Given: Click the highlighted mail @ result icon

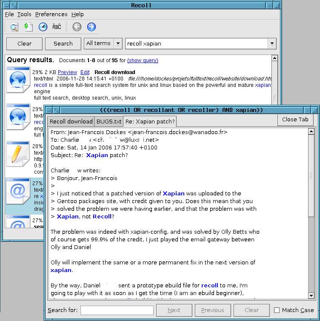Looking at the screenshot, I should point(18,191).
